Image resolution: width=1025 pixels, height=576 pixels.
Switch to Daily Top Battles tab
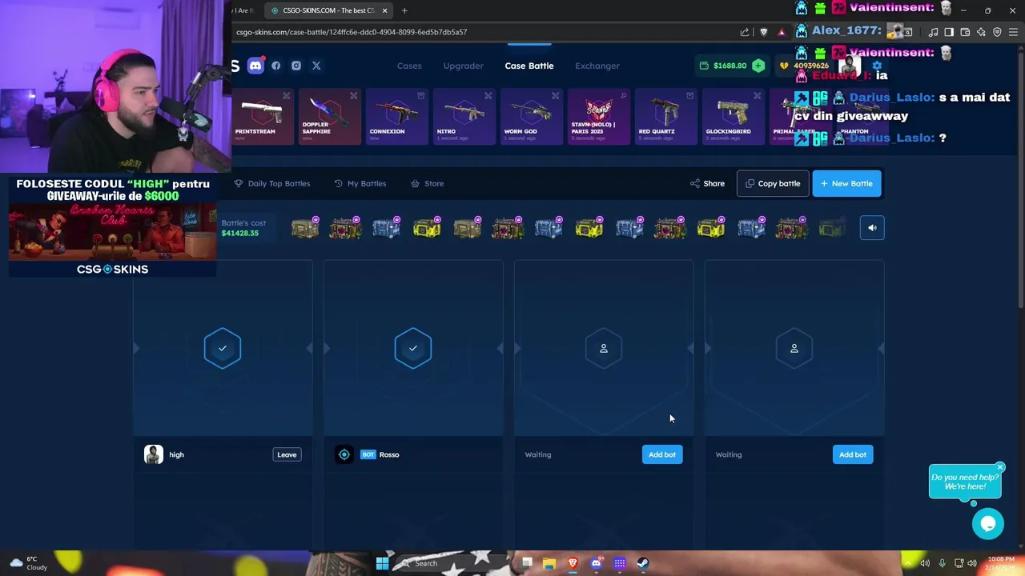click(272, 183)
